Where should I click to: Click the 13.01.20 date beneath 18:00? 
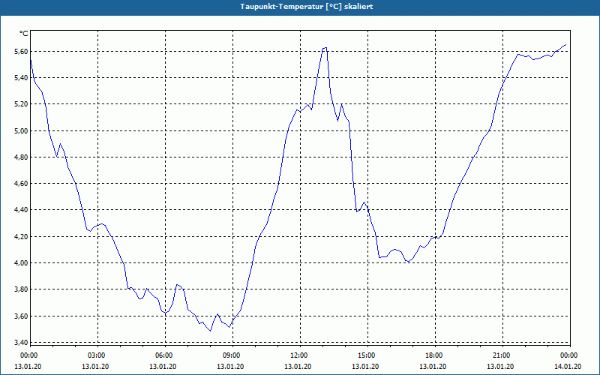(433, 367)
